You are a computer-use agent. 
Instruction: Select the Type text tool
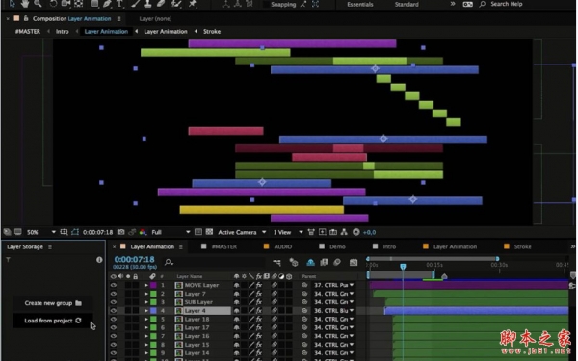[119, 4]
